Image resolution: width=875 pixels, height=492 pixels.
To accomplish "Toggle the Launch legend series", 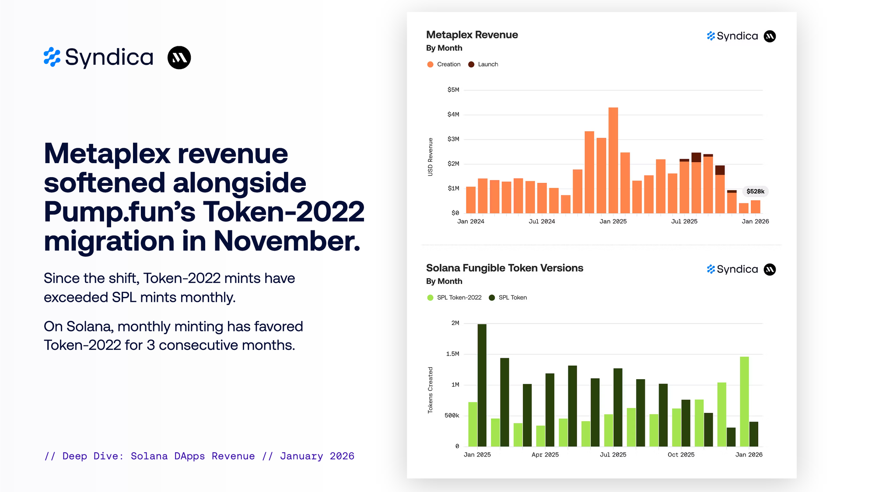I will [x=488, y=64].
